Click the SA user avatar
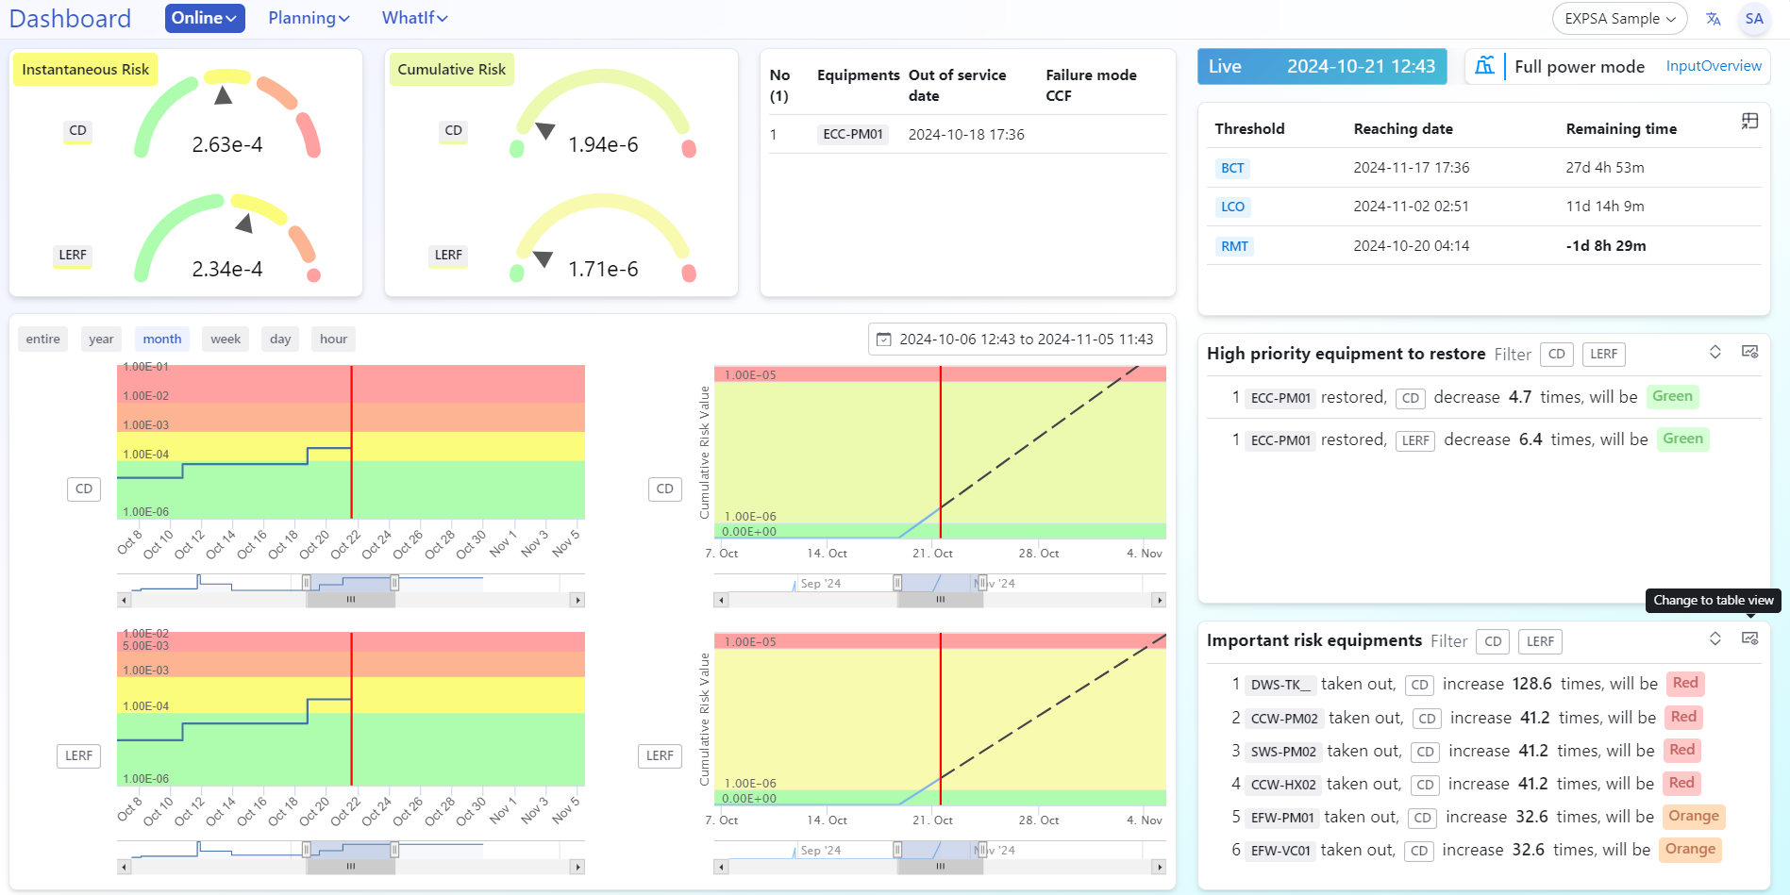This screenshot has height=895, width=1790. tap(1754, 18)
